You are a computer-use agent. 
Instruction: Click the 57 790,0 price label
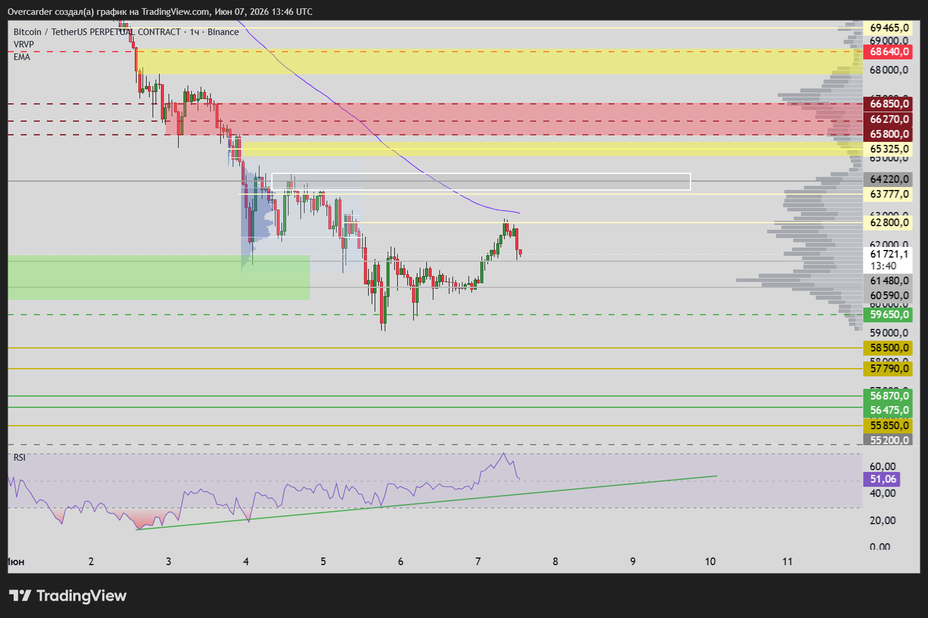coord(888,369)
